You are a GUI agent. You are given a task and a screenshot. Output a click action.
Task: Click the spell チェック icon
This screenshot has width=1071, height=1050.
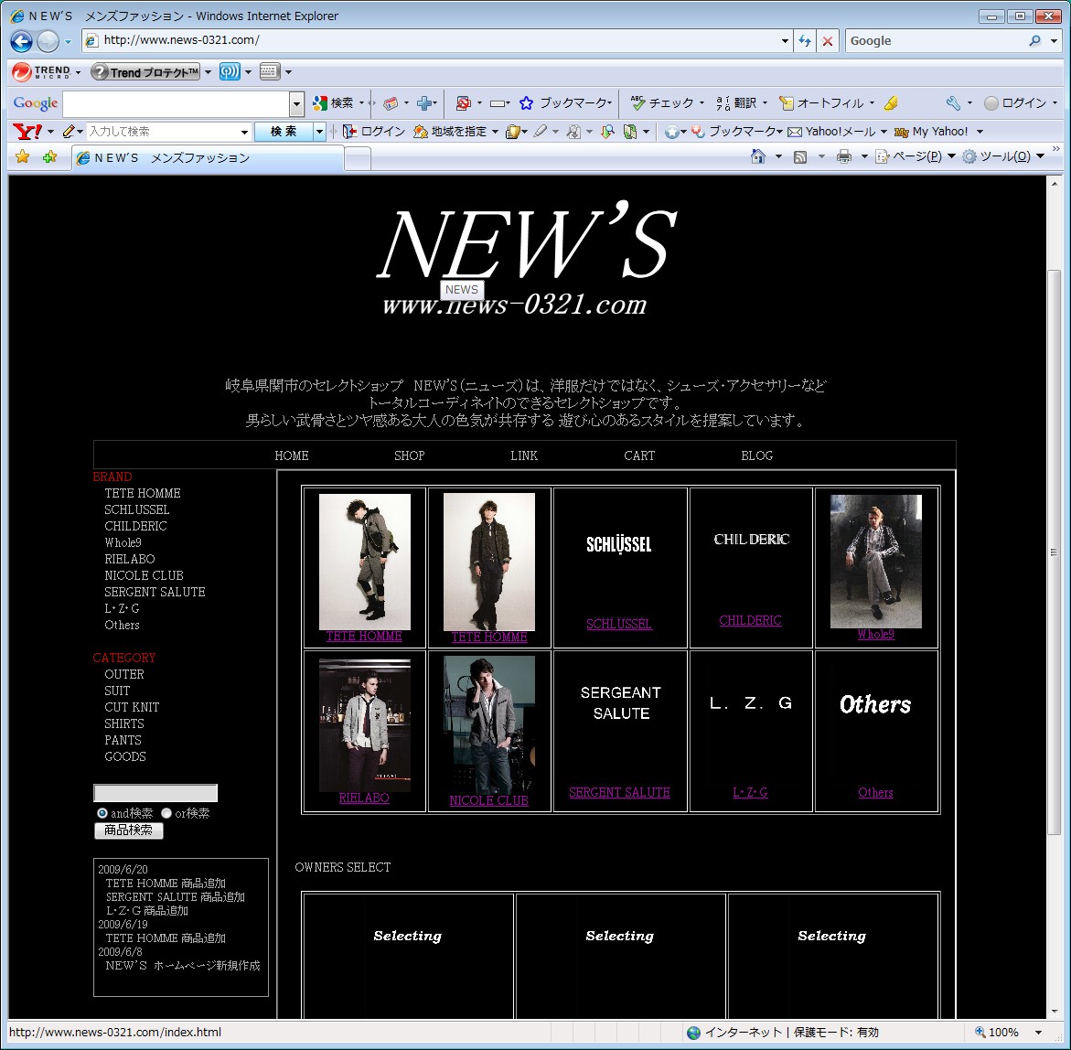click(637, 103)
